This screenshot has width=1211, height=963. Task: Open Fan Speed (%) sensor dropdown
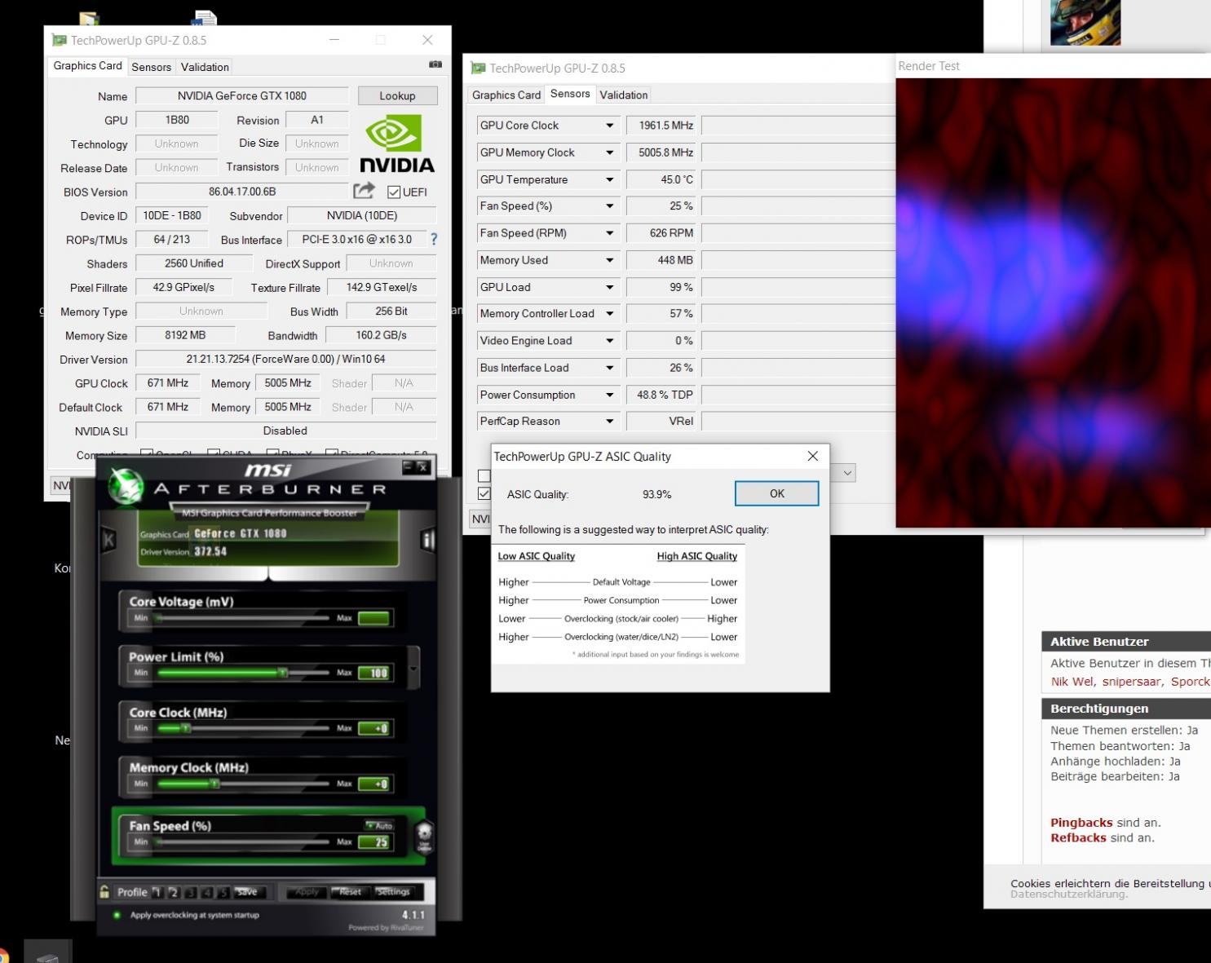coord(609,206)
